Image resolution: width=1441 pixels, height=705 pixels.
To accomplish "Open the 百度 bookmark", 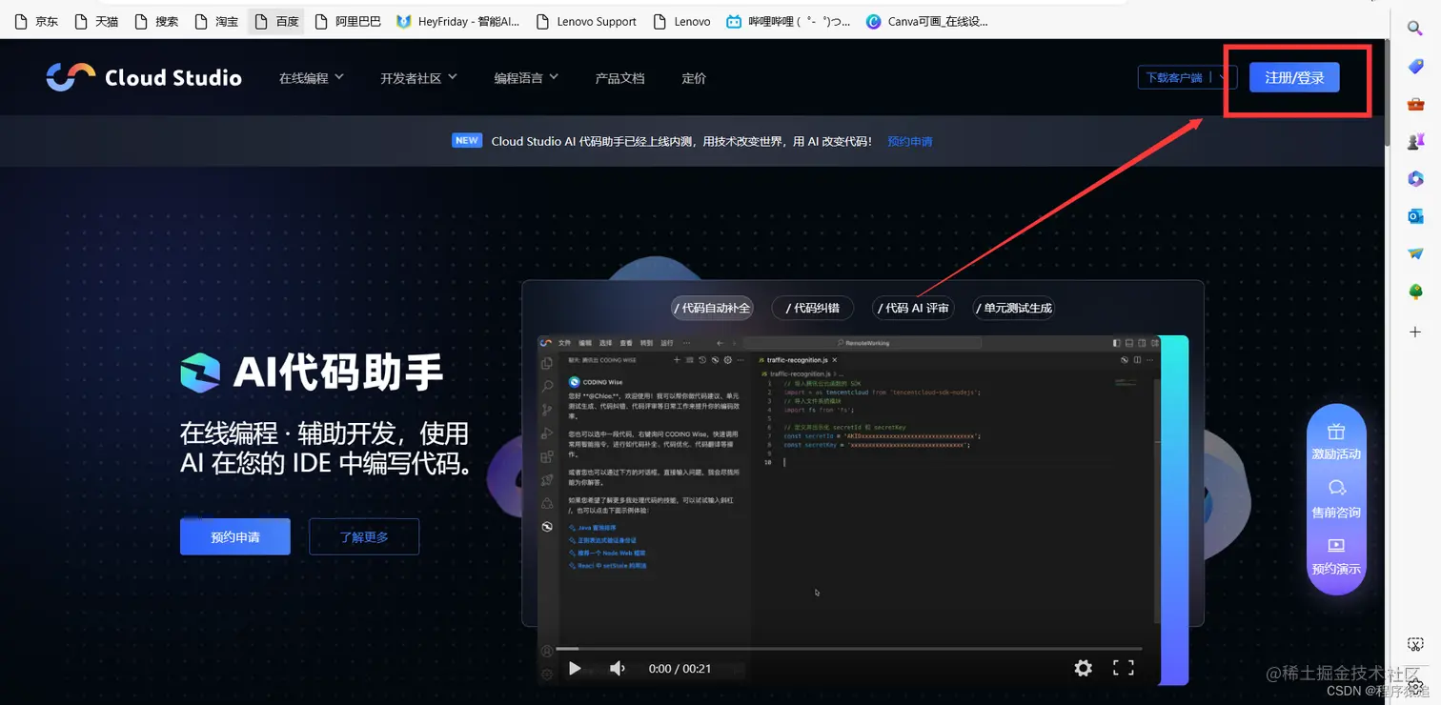I will coord(276,21).
